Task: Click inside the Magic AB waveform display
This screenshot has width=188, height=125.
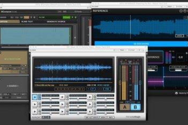Action: [73, 70]
